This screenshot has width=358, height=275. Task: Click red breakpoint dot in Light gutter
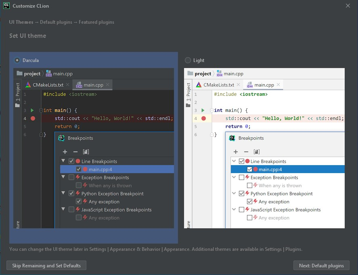[204, 118]
